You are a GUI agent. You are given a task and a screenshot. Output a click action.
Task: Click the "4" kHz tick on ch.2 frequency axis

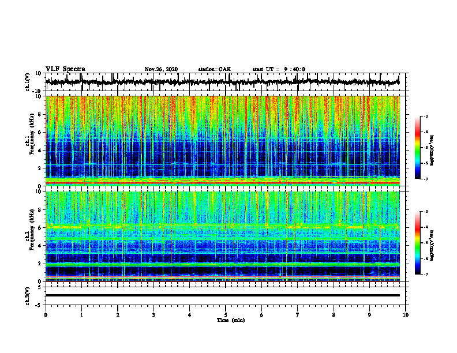click(x=40, y=246)
